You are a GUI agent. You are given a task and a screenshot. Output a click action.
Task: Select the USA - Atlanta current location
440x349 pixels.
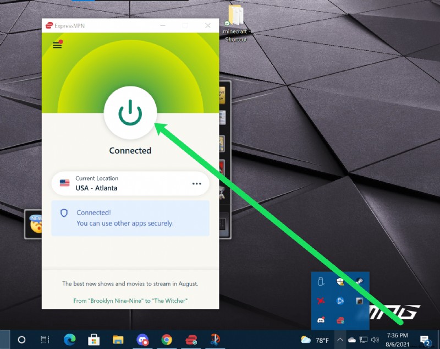point(130,183)
